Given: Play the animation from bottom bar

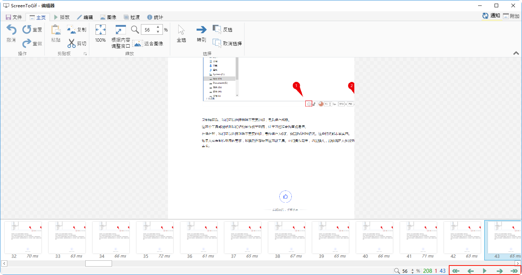Looking at the screenshot, I should pyautogui.click(x=485, y=271).
